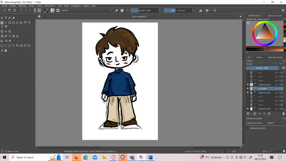Hide the 'col roulin' layer
Screen dimensions: 286x161
coord(247,89)
